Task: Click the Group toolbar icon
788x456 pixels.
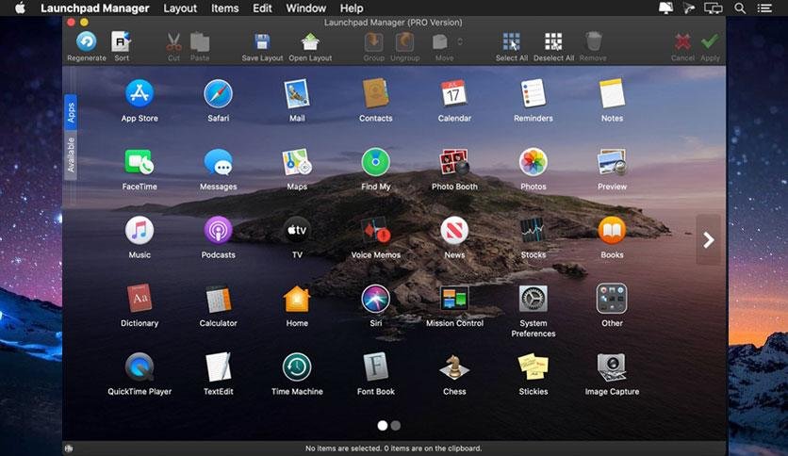Action: click(373, 42)
